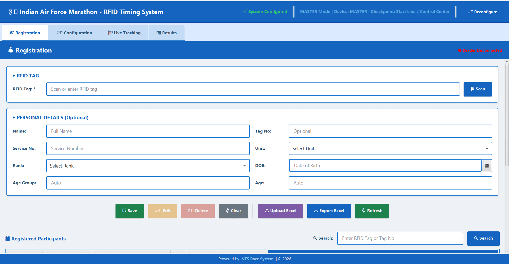Click the Reconfigure button
The height and width of the screenshot is (264, 509).
[x=482, y=12]
